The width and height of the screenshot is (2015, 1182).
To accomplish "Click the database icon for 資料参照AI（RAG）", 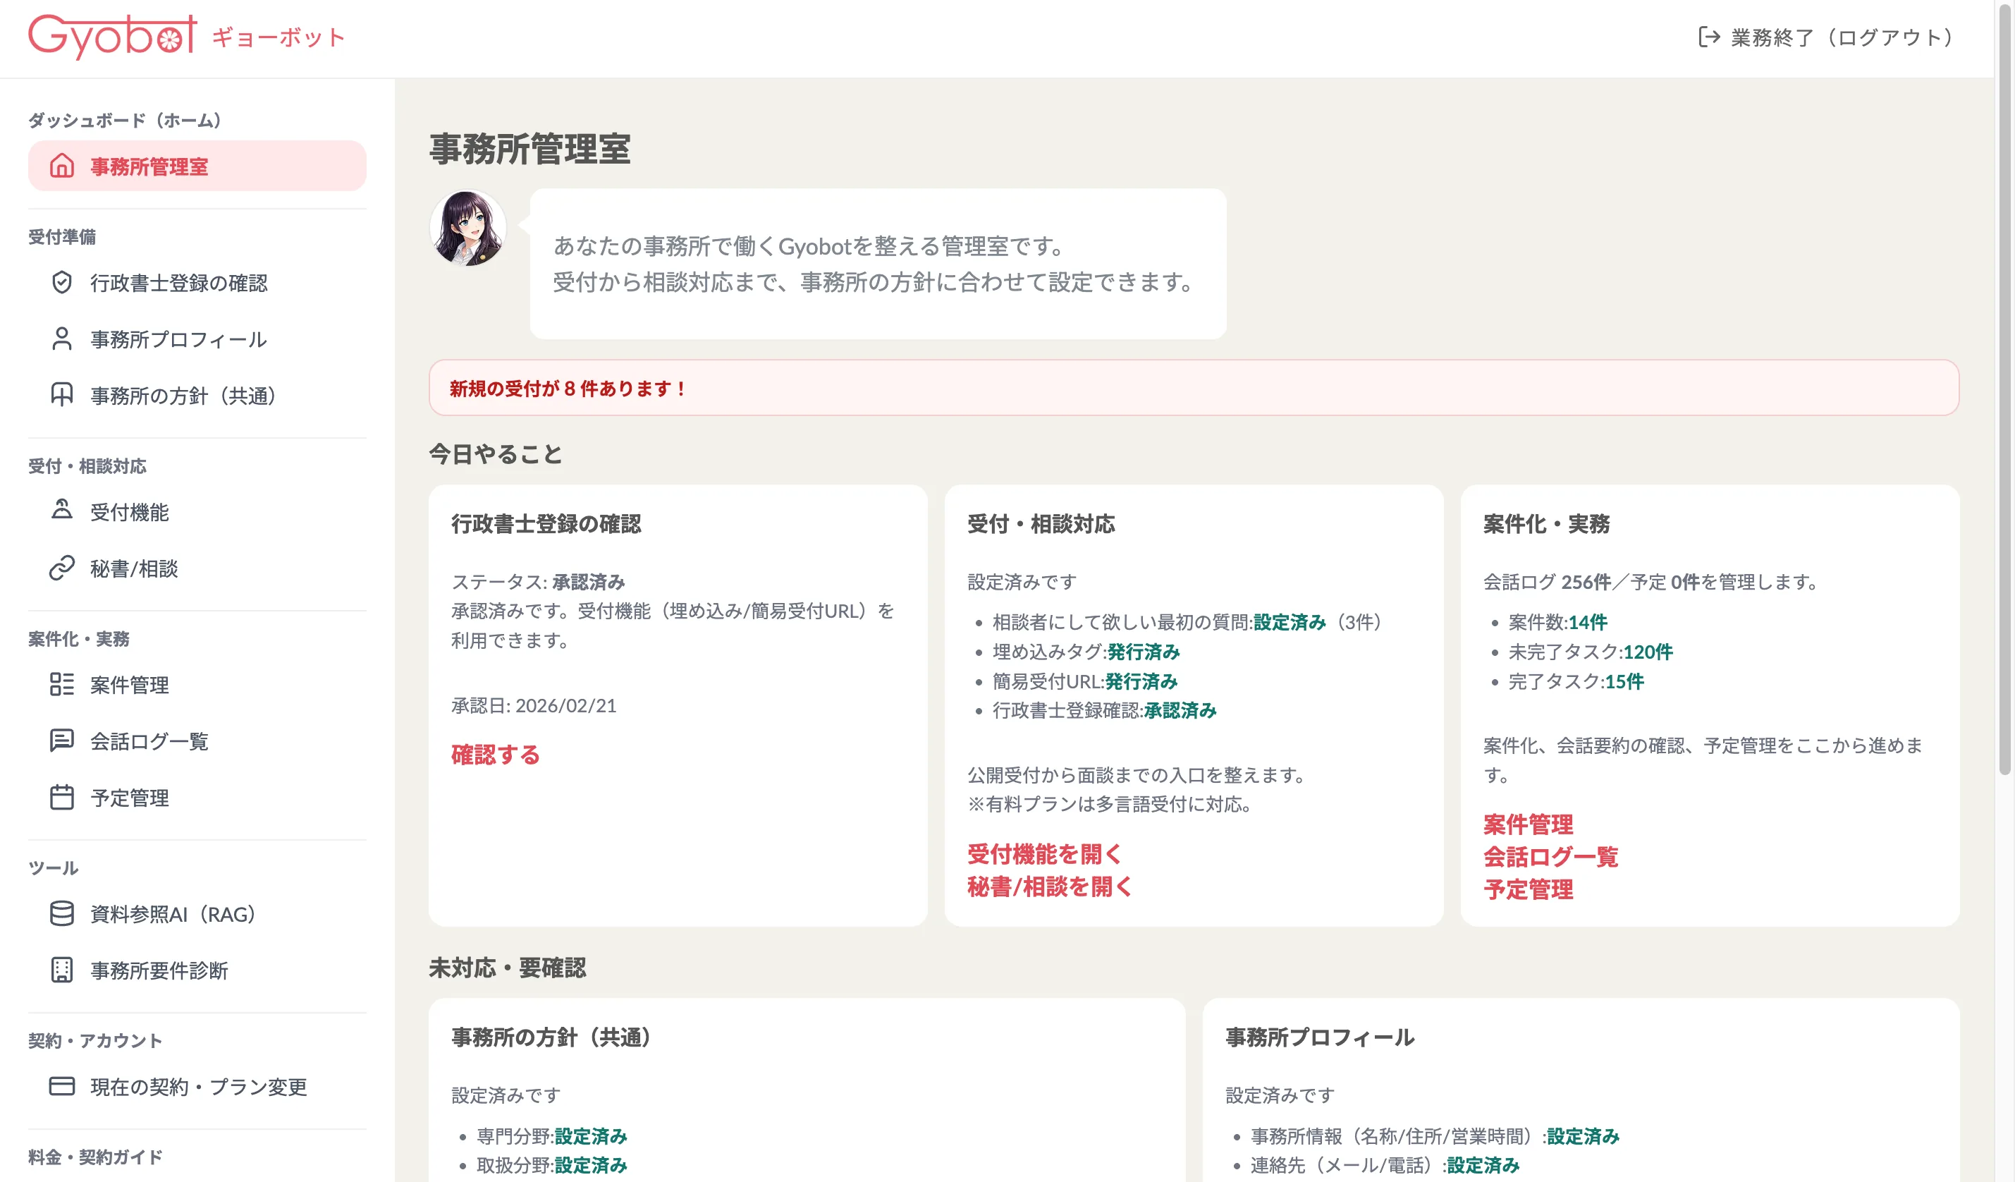I will (61, 913).
